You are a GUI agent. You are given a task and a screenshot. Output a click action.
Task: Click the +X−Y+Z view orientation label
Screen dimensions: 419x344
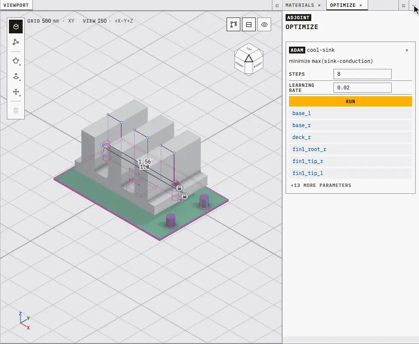124,21
